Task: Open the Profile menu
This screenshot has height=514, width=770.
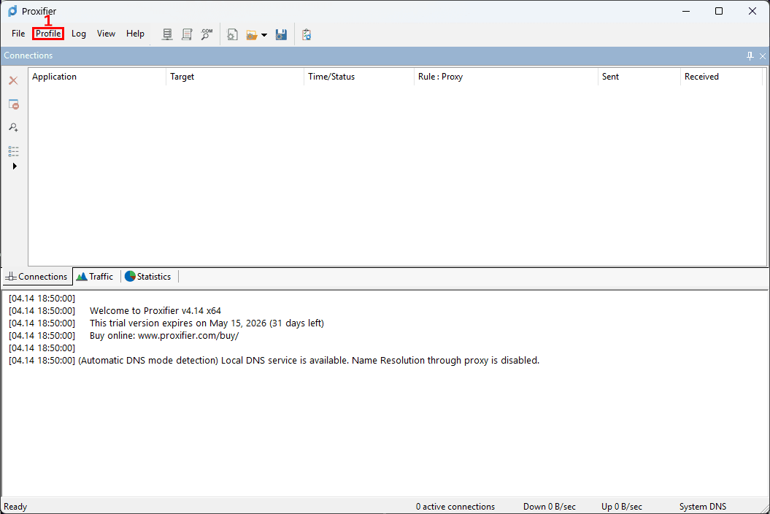Action: coord(48,34)
